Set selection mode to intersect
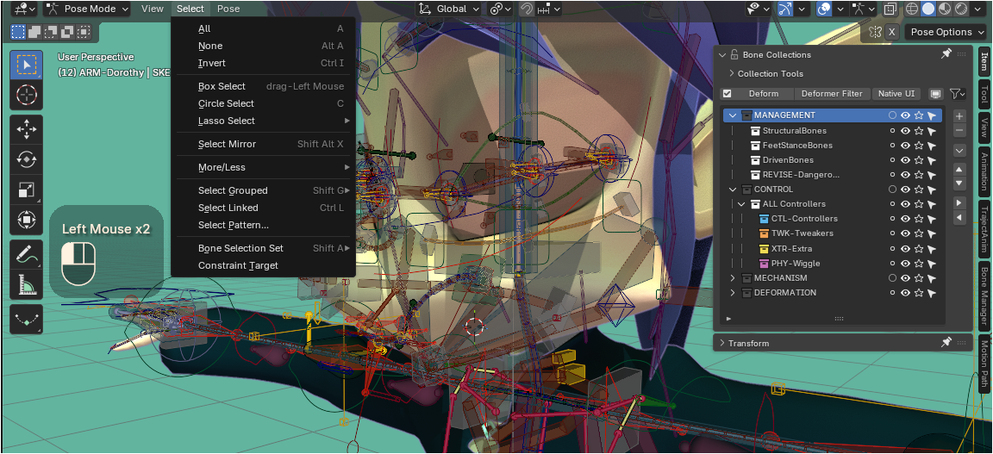Screen dimensions: 993x454 (x=84, y=32)
